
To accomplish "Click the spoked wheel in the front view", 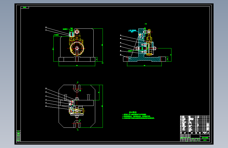I will click(77, 48).
